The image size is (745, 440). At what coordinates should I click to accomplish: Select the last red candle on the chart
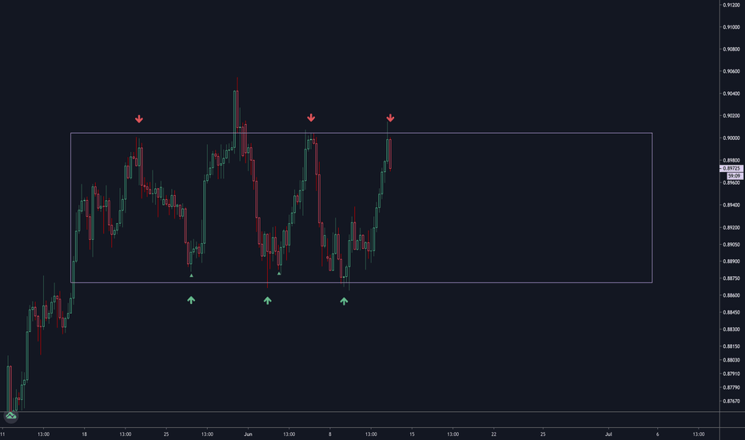pyautogui.click(x=390, y=153)
